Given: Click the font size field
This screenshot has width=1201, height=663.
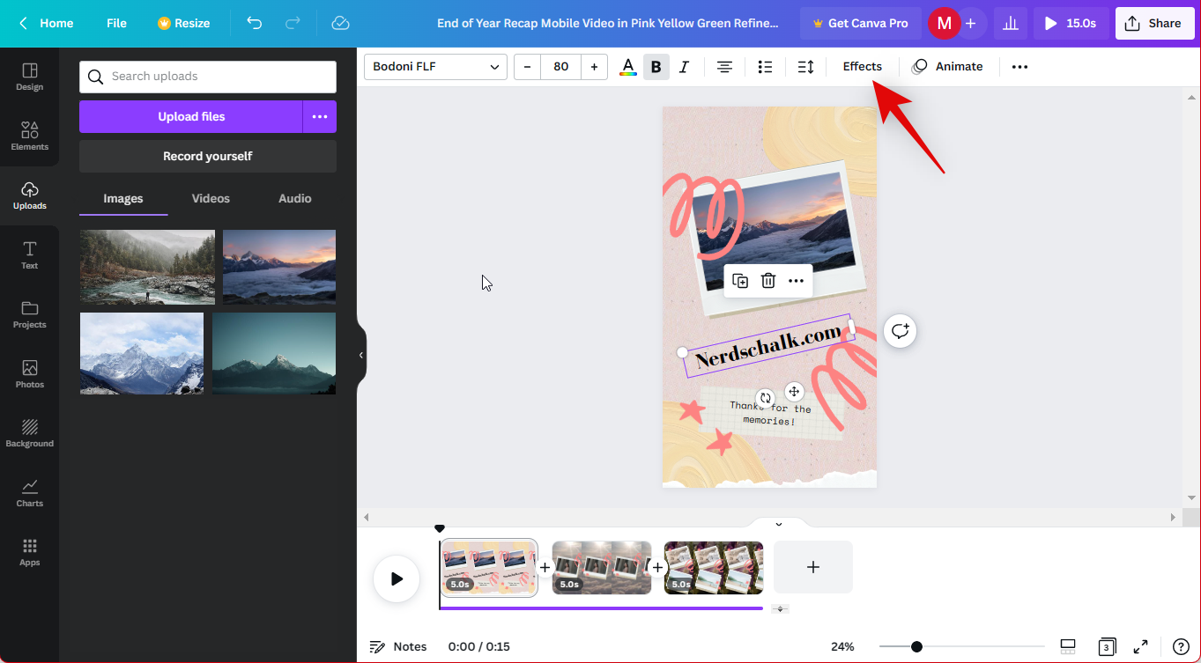Looking at the screenshot, I should click(x=560, y=67).
